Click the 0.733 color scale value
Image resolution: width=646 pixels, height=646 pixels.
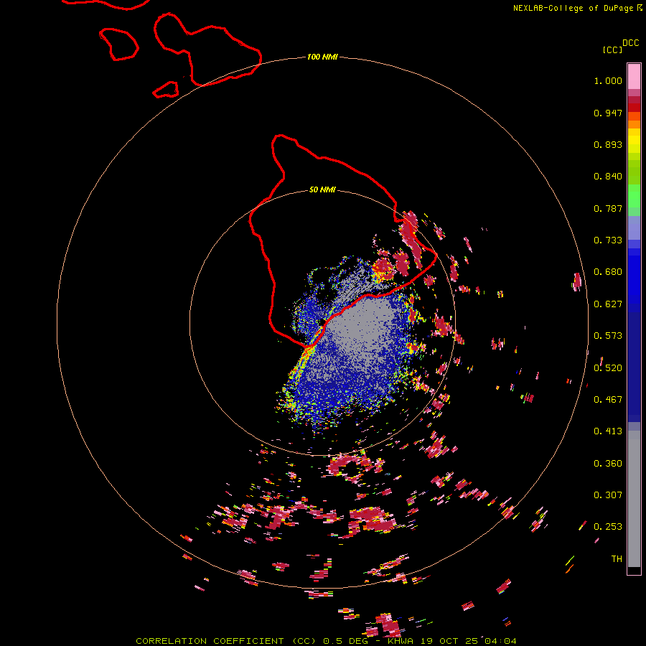tap(608, 240)
